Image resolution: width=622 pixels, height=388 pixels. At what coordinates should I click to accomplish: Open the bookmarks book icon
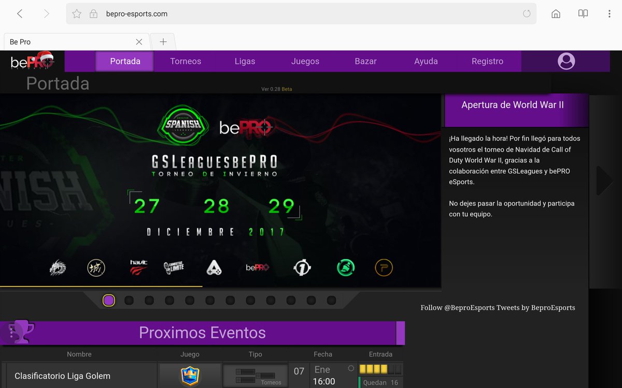583,14
